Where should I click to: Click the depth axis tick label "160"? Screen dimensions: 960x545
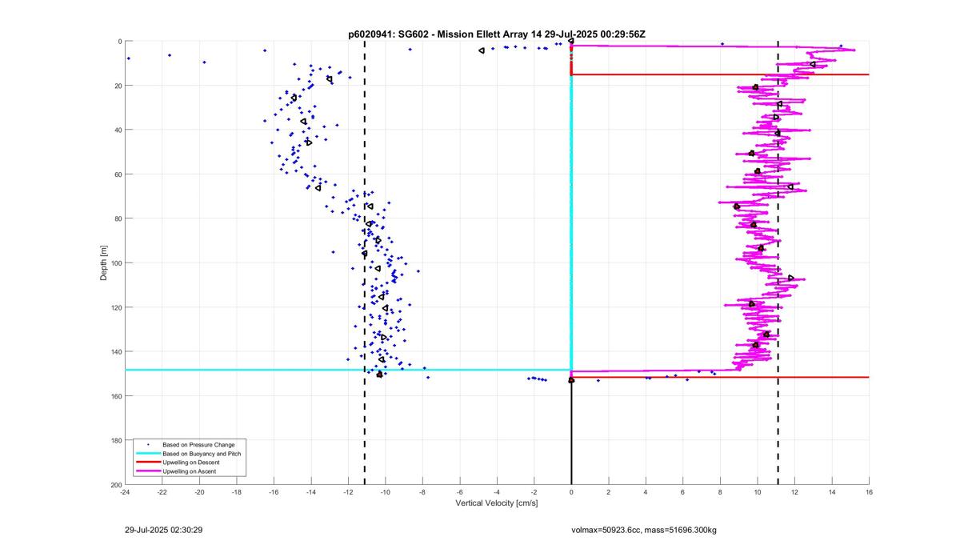(x=116, y=396)
